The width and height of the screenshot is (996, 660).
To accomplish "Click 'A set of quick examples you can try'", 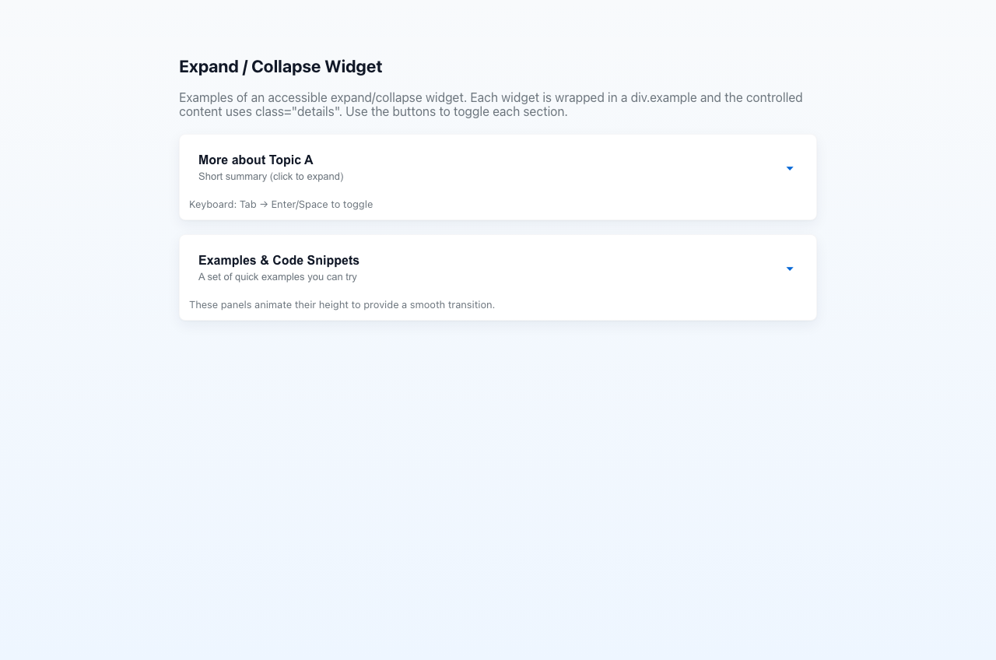I will 277,276.
